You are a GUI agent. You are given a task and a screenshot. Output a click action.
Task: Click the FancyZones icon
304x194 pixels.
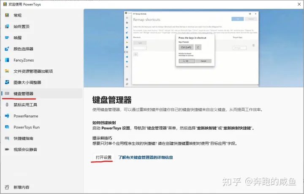7,60
